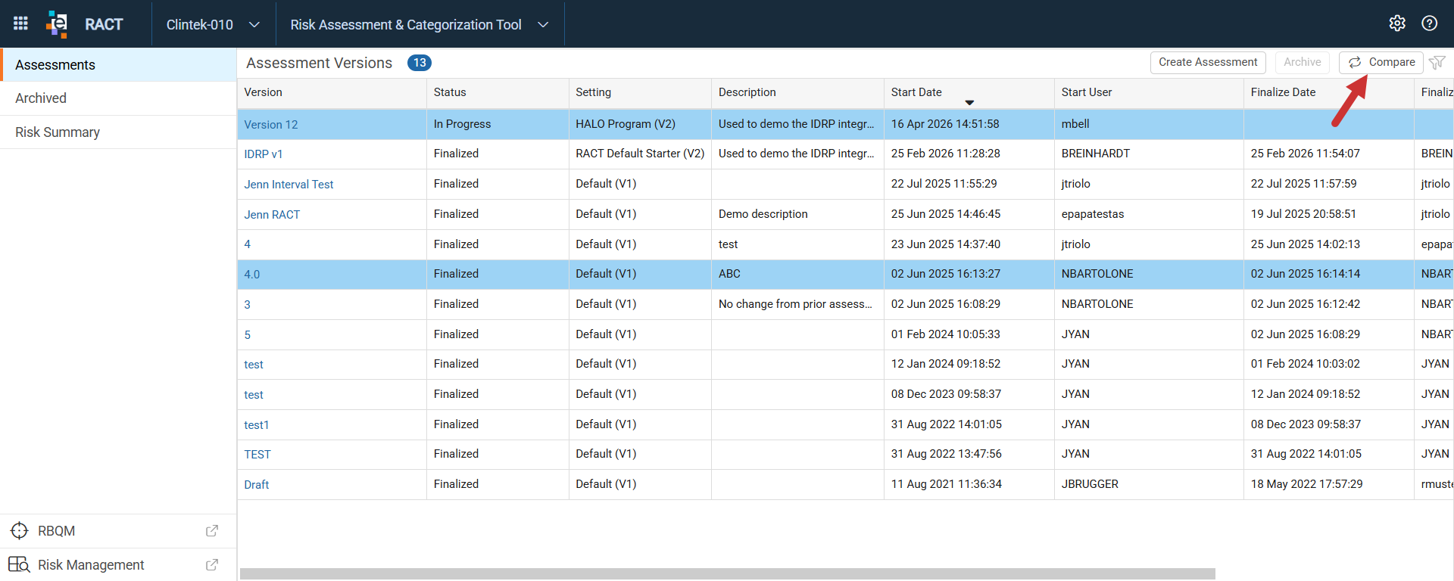Viewport: 1454px width, 581px height.
Task: Open the Risk Summary sidebar tab
Action: click(x=118, y=132)
